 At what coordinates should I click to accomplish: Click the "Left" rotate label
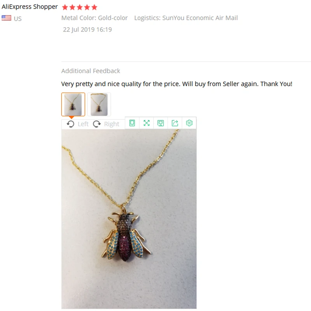83,124
